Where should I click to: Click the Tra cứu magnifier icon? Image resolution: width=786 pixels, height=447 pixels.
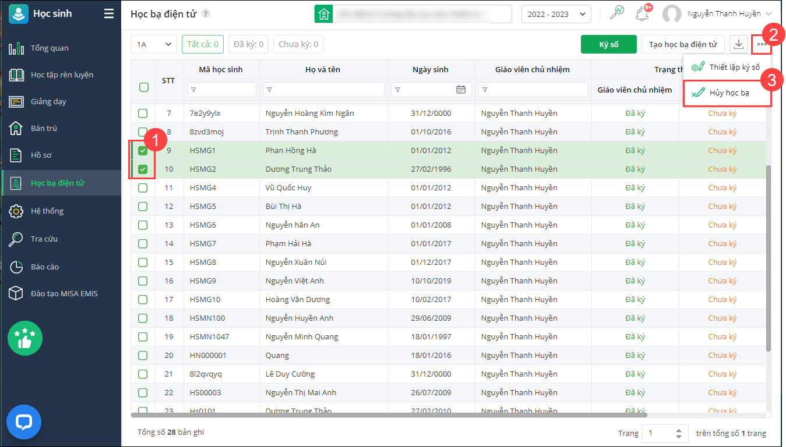[16, 239]
